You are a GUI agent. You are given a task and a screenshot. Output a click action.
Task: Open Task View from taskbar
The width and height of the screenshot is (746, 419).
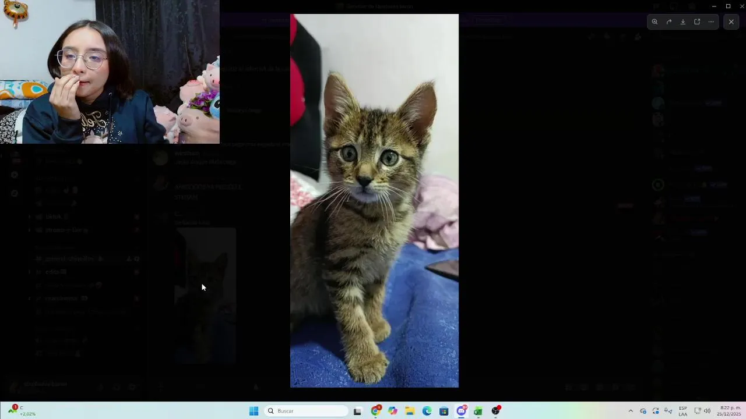357,411
